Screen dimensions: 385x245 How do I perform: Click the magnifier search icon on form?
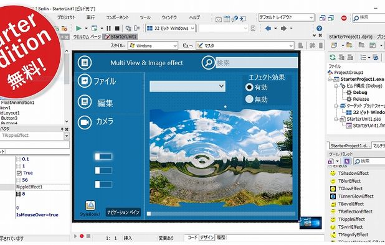pos(208,63)
